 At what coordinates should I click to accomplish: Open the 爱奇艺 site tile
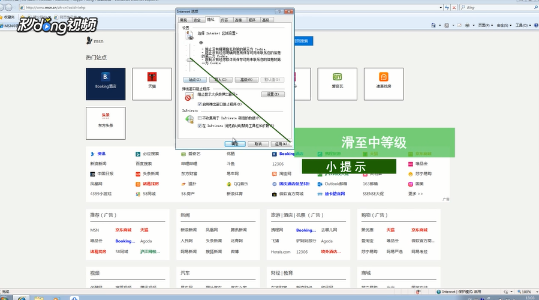click(x=337, y=84)
